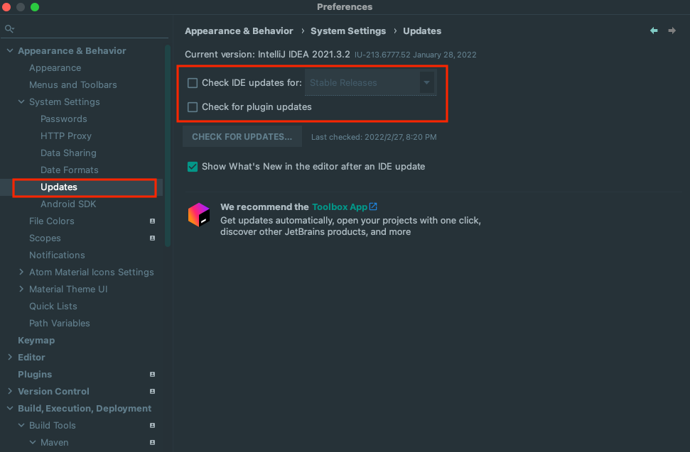The image size is (690, 452).
Task: Click the project-level icon next to Scopes
Action: pos(152,238)
